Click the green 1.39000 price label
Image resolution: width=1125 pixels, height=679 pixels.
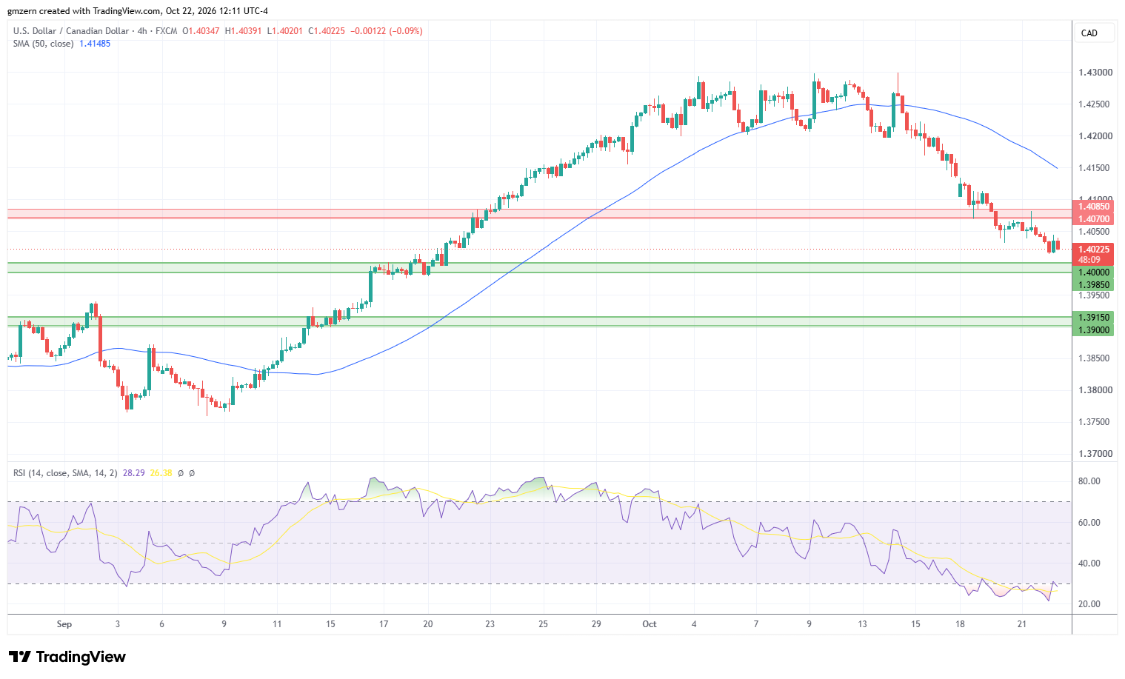coord(1094,330)
